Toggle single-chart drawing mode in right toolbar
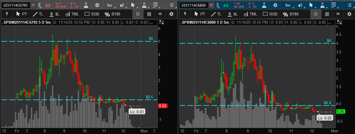The image size is (355, 134). pos(316,14)
